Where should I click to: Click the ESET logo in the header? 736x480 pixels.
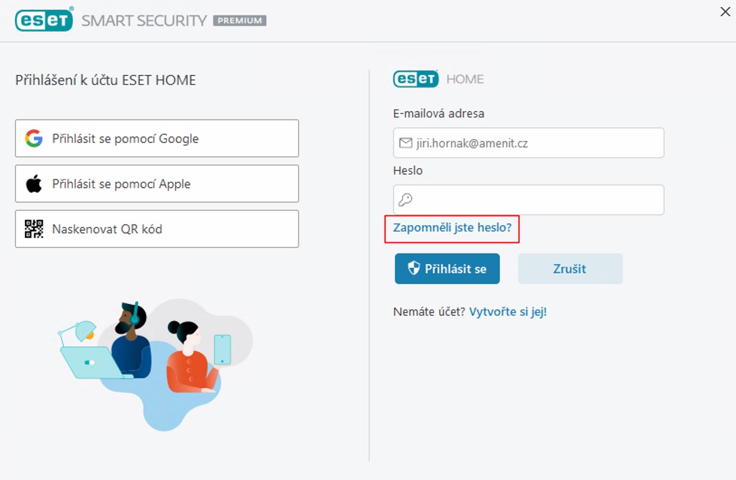click(44, 20)
